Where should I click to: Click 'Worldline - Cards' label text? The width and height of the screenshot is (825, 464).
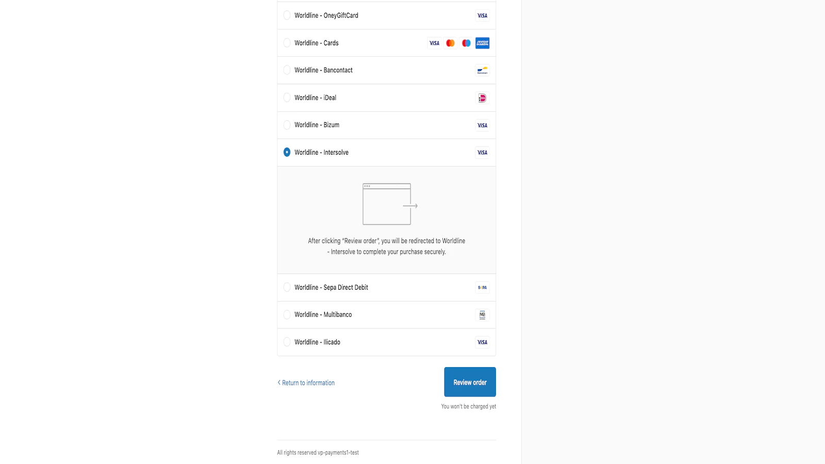[317, 43]
